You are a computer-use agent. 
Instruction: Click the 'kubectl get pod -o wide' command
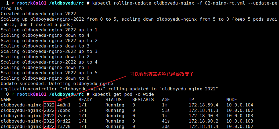click(123, 94)
